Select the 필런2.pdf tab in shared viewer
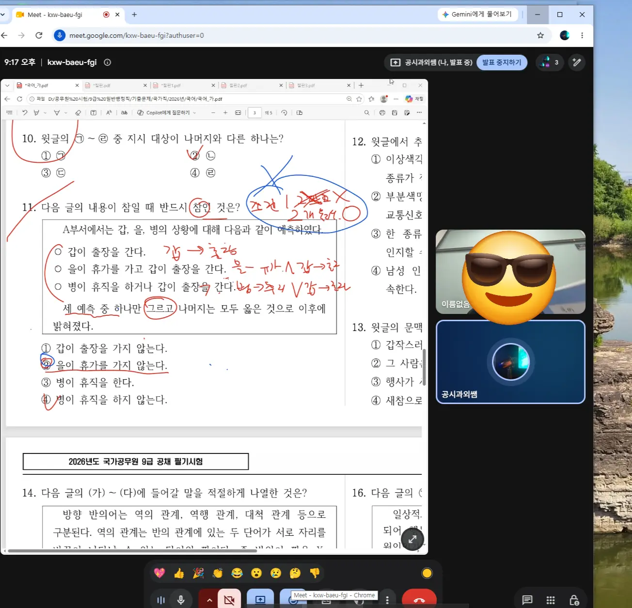This screenshot has width=632, height=608. click(252, 85)
